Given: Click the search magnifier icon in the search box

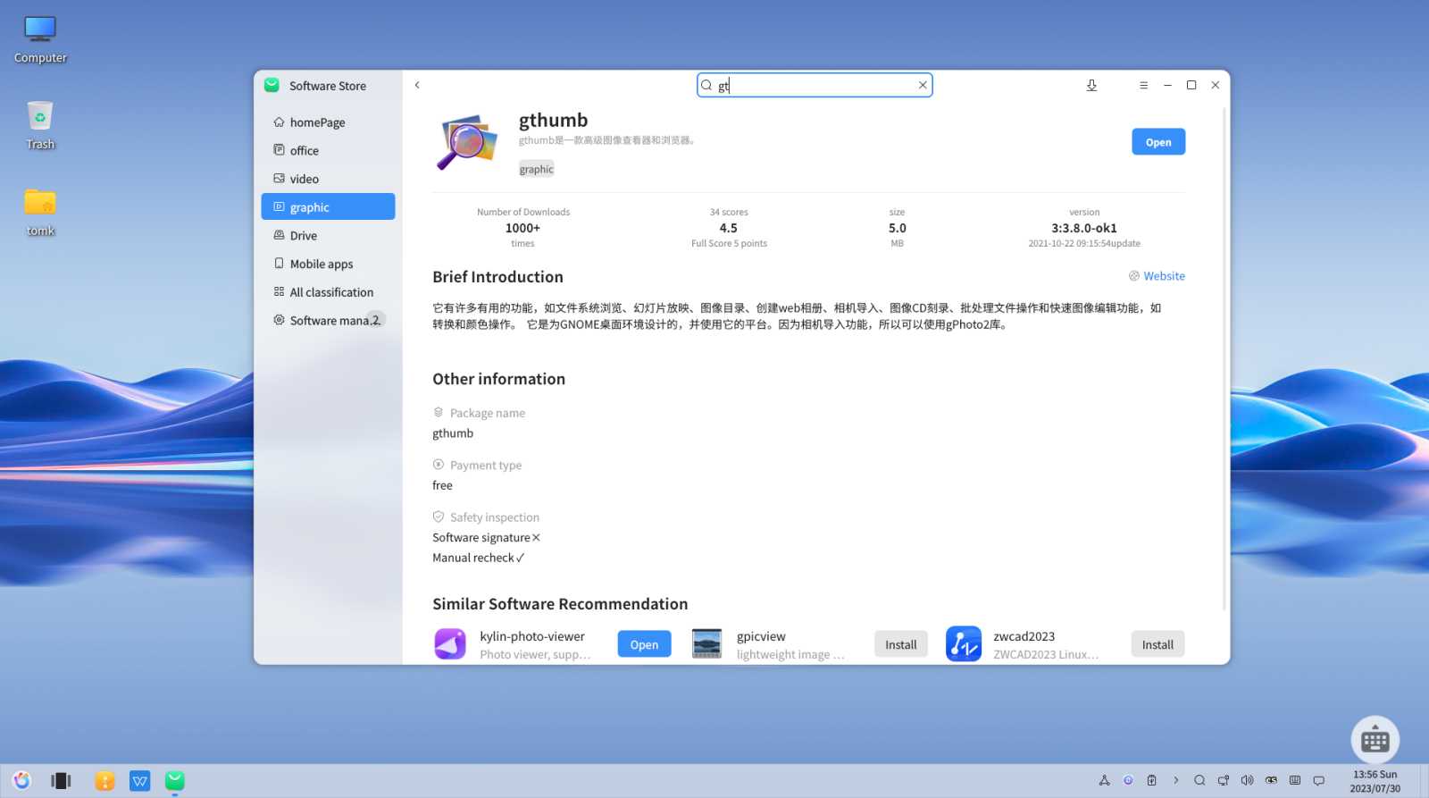Looking at the screenshot, I should pyautogui.click(x=706, y=86).
